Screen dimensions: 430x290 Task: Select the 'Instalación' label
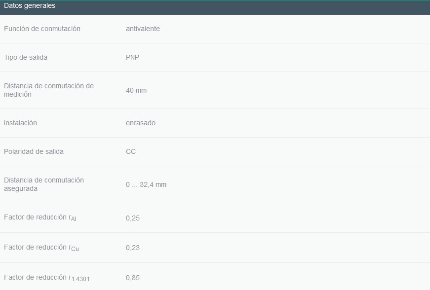pyautogui.click(x=20, y=123)
